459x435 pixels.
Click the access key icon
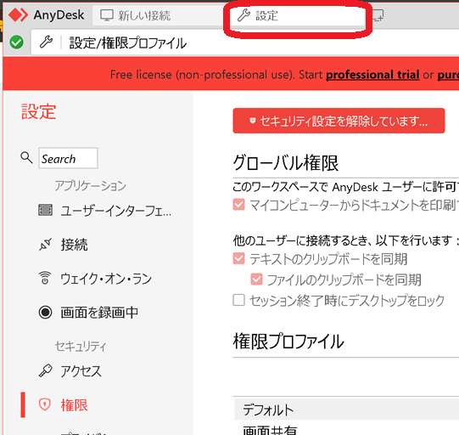pos(45,370)
